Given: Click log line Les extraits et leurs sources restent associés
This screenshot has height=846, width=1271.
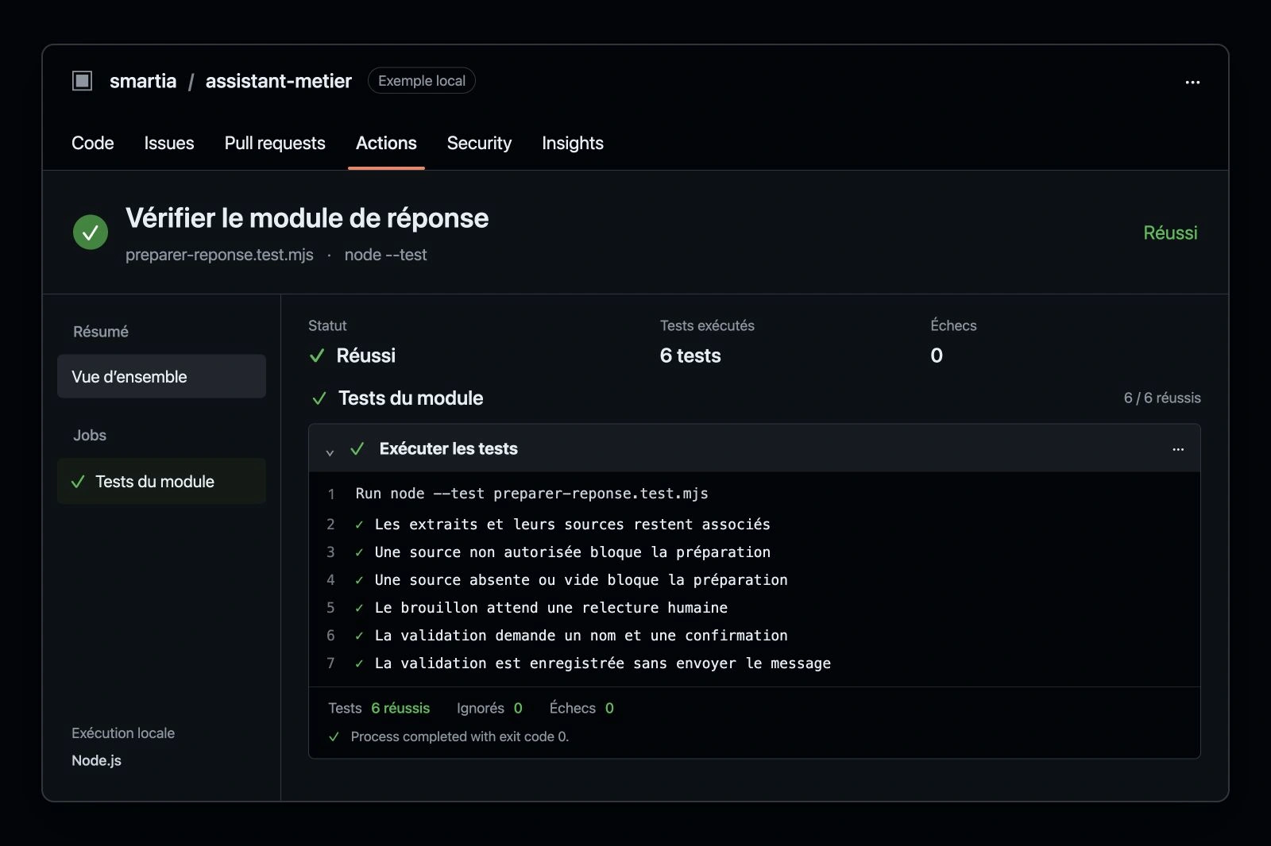Looking at the screenshot, I should coord(573,525).
